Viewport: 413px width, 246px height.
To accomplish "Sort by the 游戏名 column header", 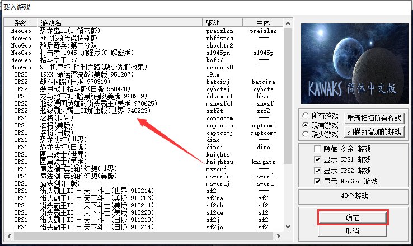I will [120, 23].
